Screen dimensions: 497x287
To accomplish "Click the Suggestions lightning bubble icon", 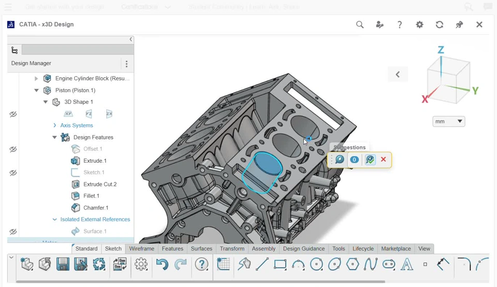I will coord(340,159).
